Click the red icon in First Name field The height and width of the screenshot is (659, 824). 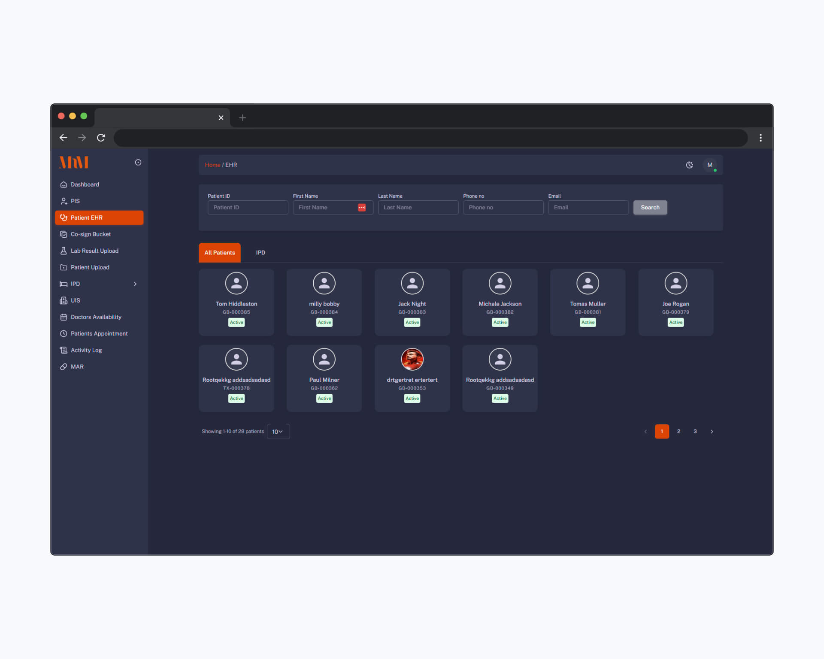[x=362, y=208]
